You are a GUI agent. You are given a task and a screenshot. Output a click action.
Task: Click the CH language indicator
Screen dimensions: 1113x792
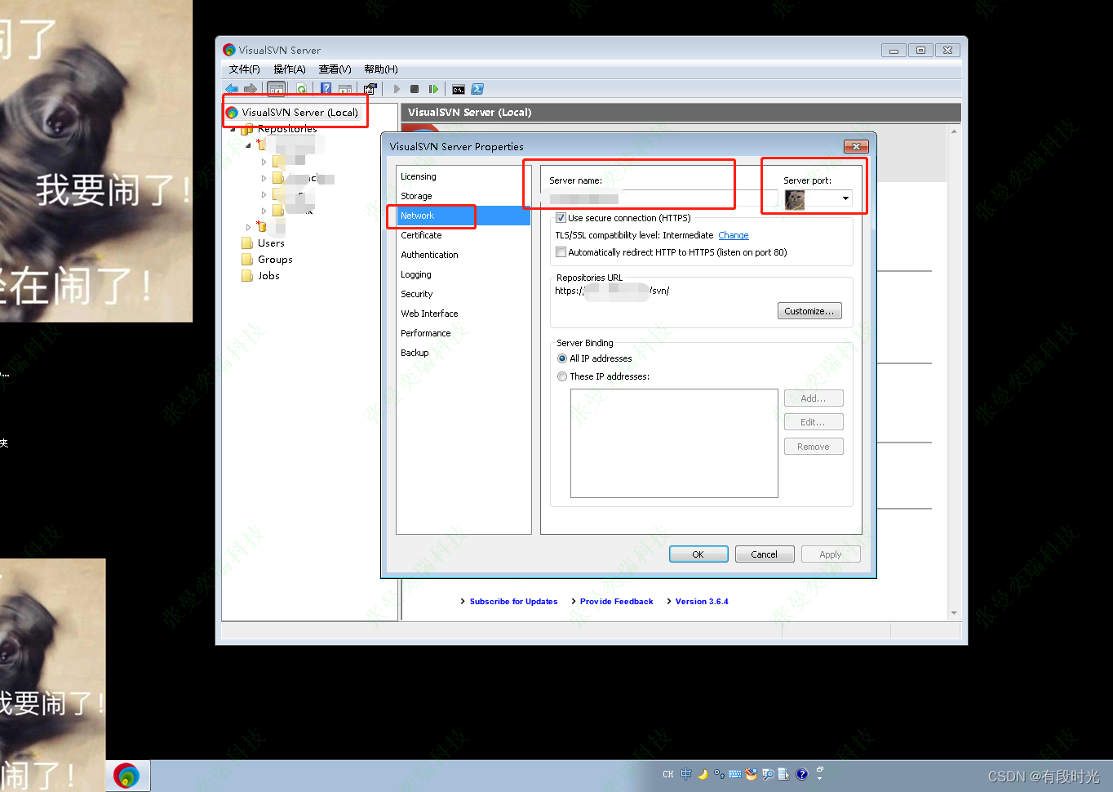click(x=668, y=774)
